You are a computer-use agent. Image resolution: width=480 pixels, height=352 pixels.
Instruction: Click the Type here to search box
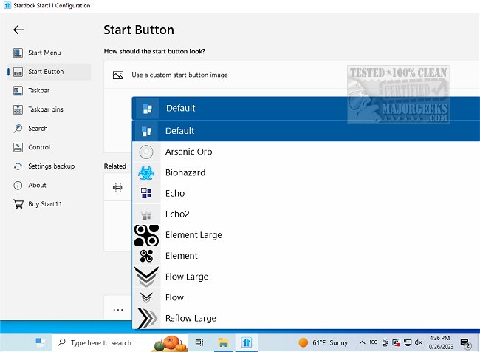(120, 342)
